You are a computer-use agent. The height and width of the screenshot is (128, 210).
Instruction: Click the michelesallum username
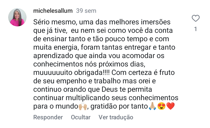click(53, 11)
